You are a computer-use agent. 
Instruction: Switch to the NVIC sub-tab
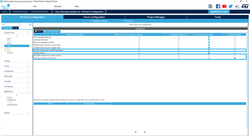[38, 31]
